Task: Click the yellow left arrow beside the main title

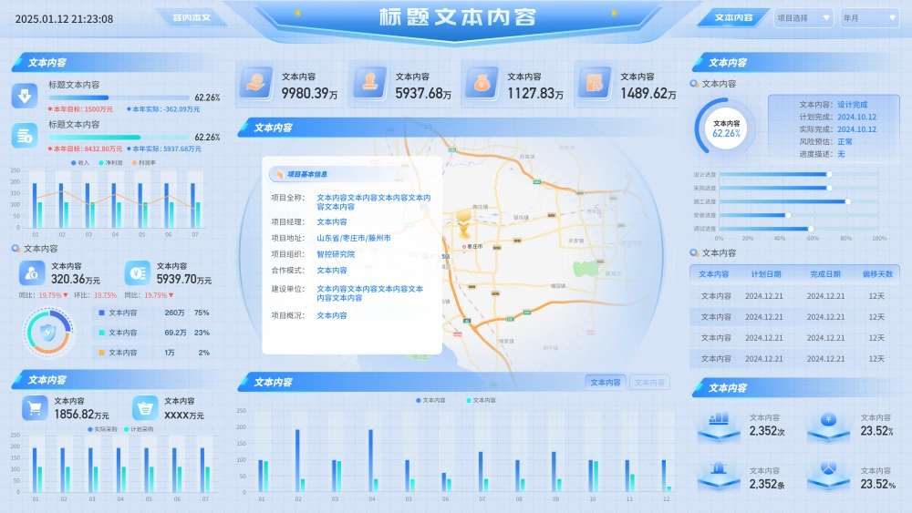Action: pyautogui.click(x=297, y=13)
